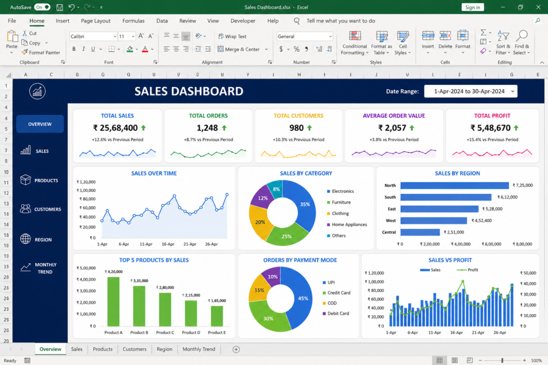Screen dimensions: 548x365
Task: Click the AutoSum sigma icon
Action: [483, 33]
